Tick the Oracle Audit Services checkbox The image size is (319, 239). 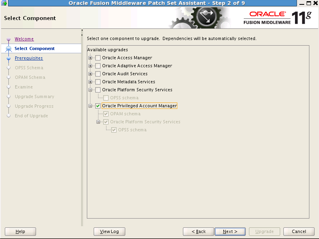click(x=98, y=74)
